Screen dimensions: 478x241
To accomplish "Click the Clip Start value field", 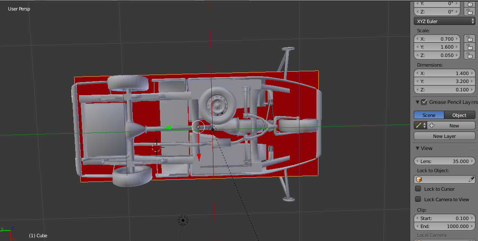I will coord(444,218).
